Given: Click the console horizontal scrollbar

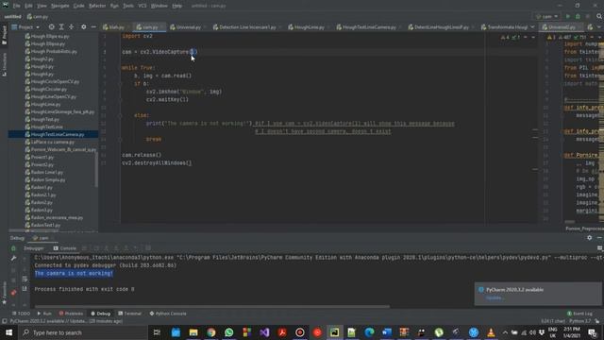Looking at the screenshot, I should 211,307.
